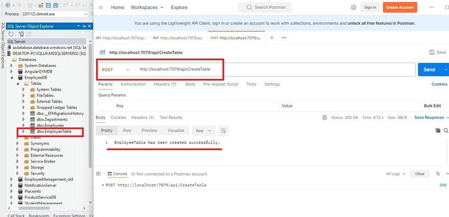Switch to the GET localhost request tab
449x217 pixels.
point(122,38)
